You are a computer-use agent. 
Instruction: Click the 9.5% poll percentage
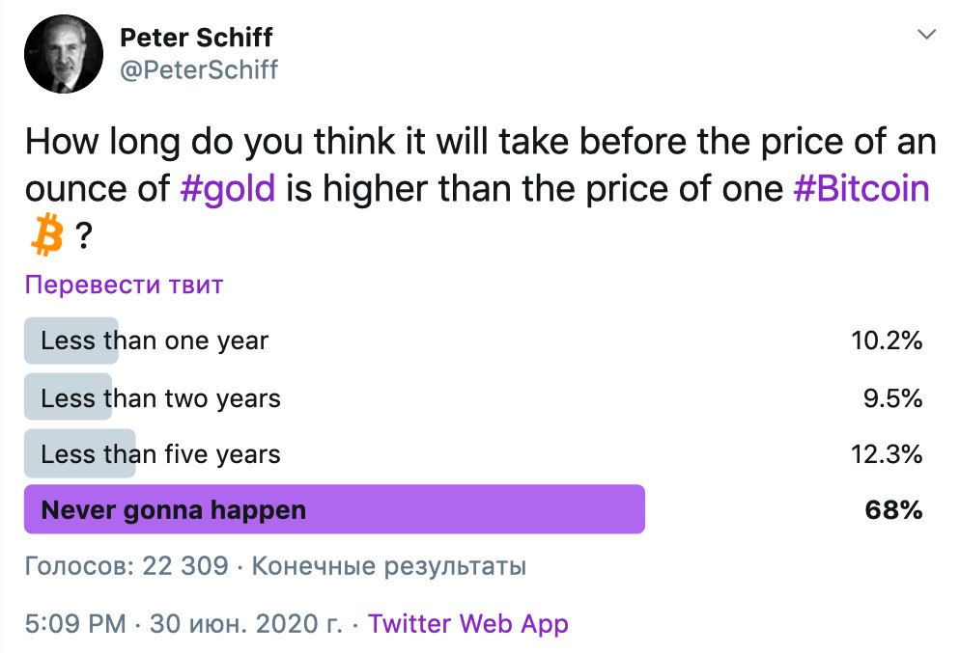893,397
